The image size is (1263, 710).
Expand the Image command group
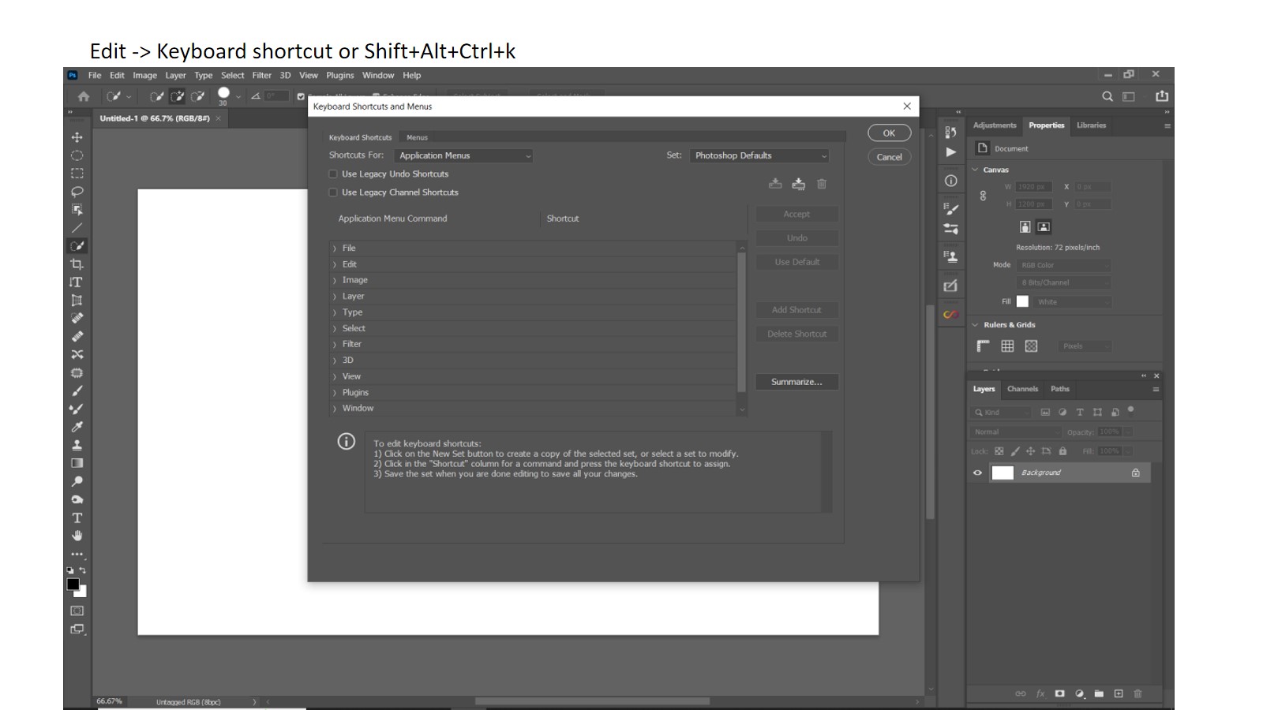pyautogui.click(x=335, y=281)
